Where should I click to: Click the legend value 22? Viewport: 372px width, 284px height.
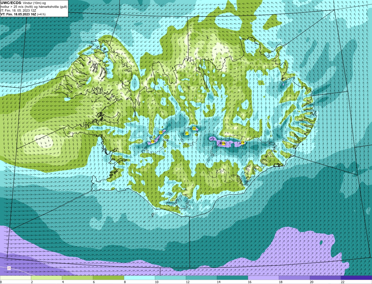343,282
